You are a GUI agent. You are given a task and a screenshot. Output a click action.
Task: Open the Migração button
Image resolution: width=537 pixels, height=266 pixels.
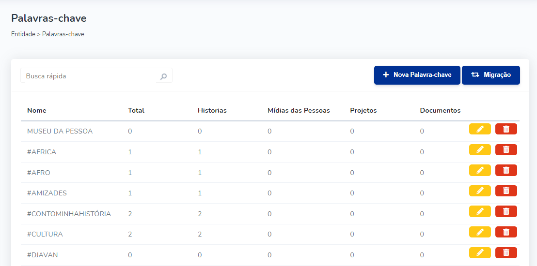coord(491,75)
